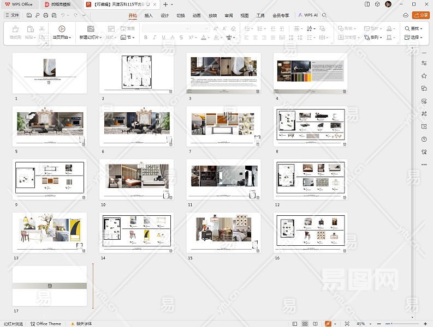Screen dimensions: 433x327
Task: Toggle underline formatting
Action: [163, 38]
